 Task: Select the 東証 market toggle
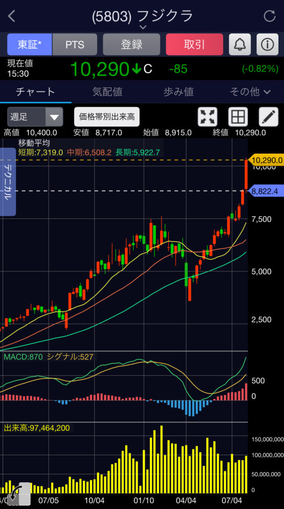coord(30,44)
